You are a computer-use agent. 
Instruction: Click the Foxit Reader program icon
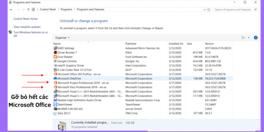[55, 57]
